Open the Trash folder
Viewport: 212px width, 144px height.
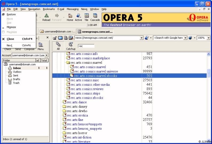pyautogui.click(x=16, y=83)
